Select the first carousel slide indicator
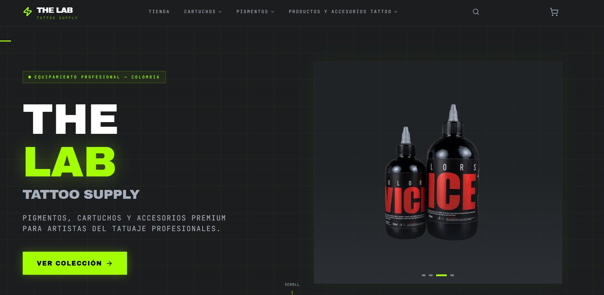Viewport: 604px width, 295px height. [x=423, y=275]
